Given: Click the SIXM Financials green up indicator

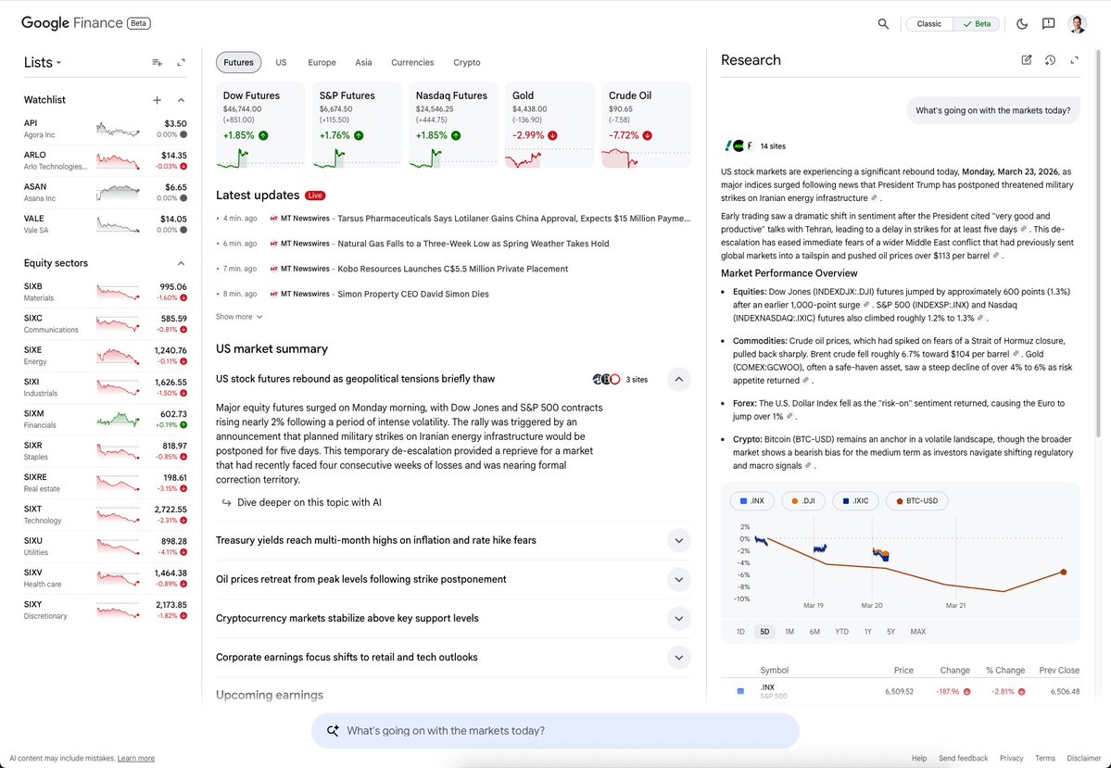Looking at the screenshot, I should (x=183, y=425).
